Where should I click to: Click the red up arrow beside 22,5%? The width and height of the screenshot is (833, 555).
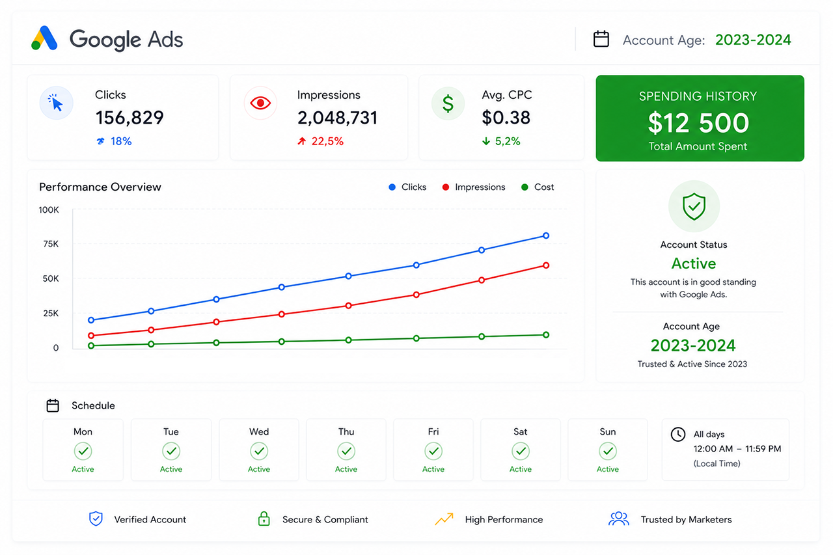coord(301,141)
